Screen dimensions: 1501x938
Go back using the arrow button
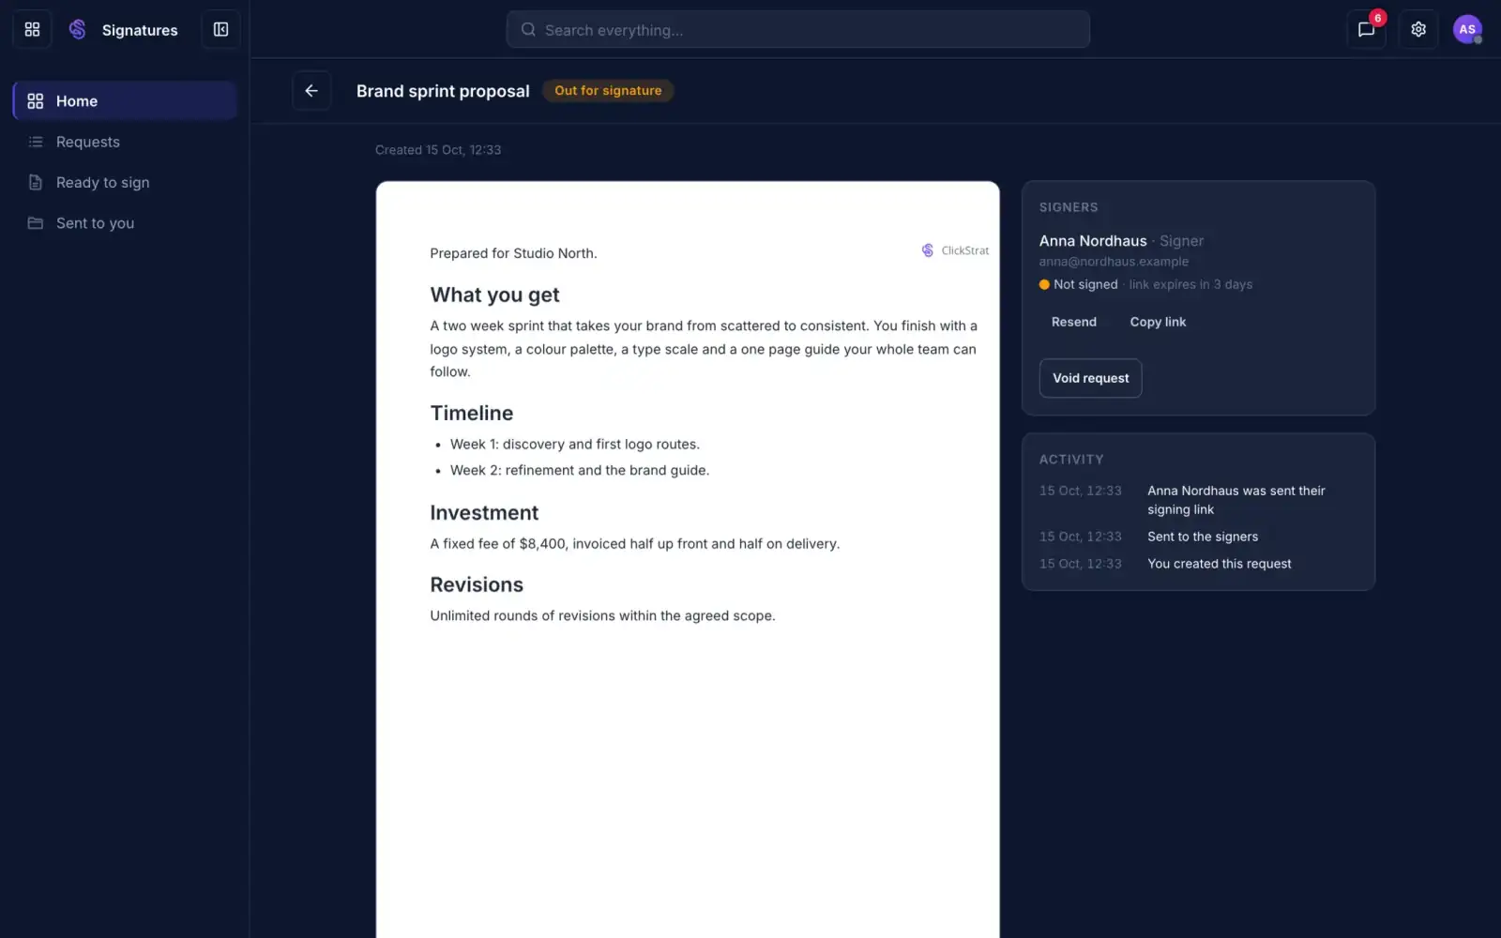(x=311, y=91)
